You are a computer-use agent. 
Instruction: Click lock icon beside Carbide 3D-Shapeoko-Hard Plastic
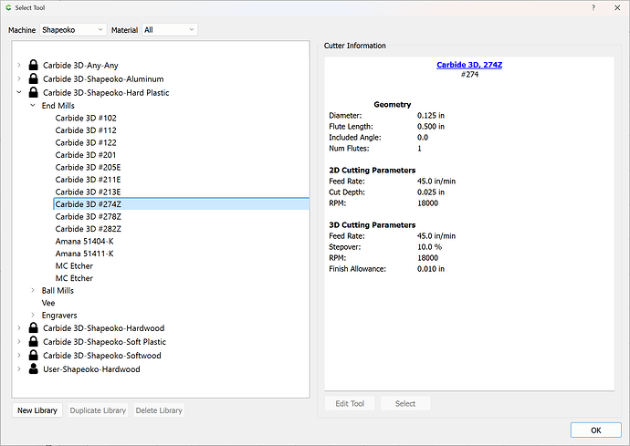coord(34,92)
